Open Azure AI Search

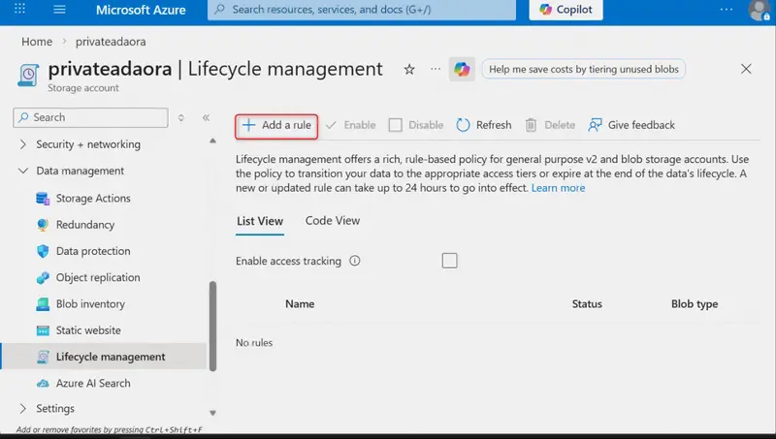pos(93,383)
